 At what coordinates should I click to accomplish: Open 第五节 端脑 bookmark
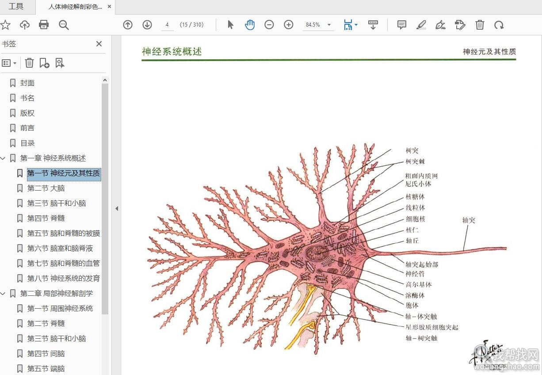point(46,369)
